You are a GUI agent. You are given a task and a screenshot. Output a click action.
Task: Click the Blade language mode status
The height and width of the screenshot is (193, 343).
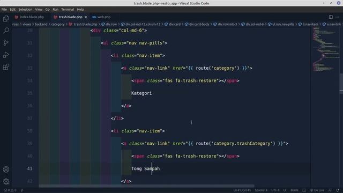pos(294,190)
